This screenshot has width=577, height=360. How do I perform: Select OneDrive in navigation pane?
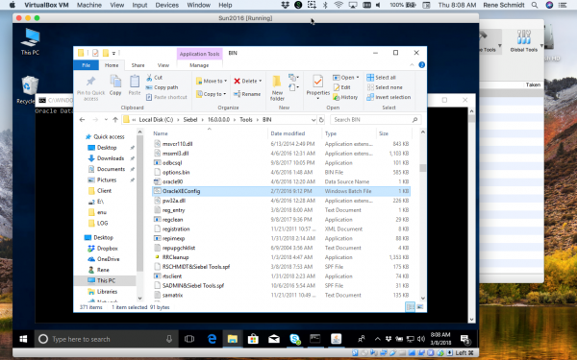coord(108,259)
